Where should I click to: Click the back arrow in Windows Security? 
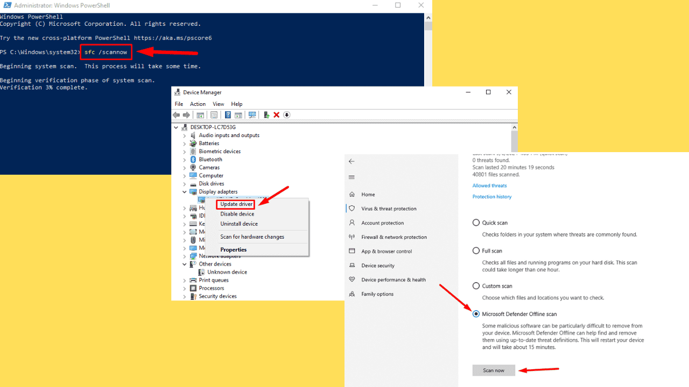[x=351, y=161]
